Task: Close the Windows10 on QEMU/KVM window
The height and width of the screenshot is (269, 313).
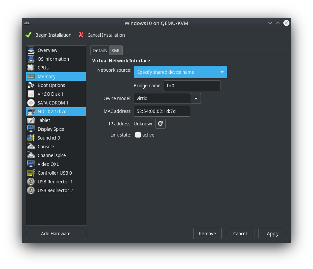Action: click(x=286, y=23)
